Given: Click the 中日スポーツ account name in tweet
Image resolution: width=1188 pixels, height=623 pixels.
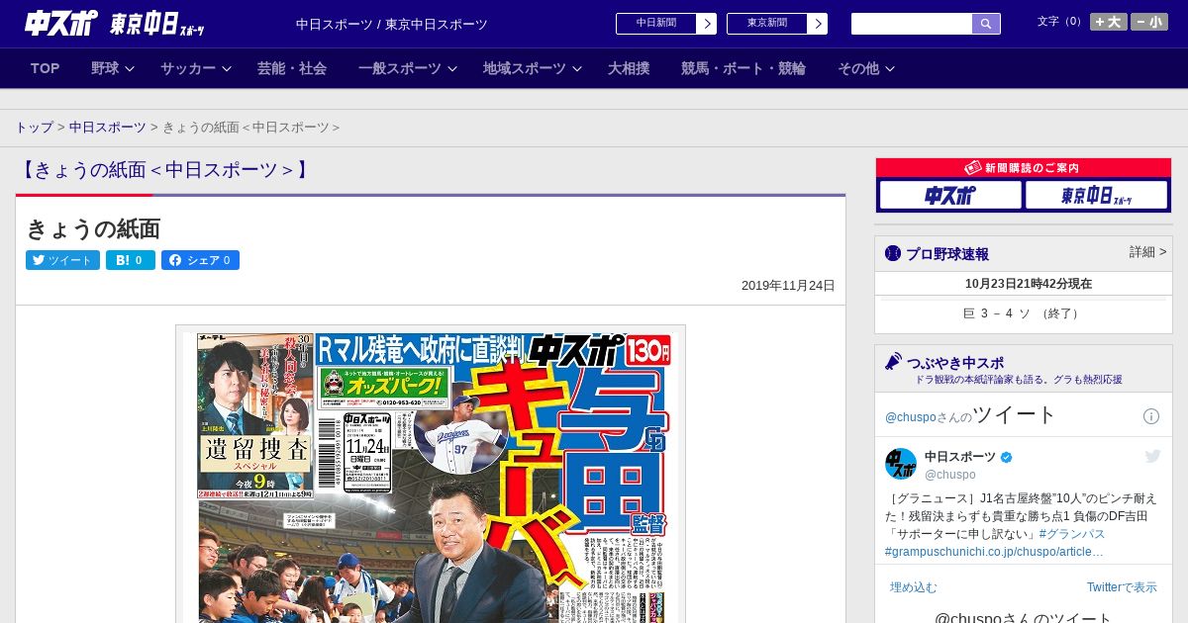Looking at the screenshot, I should (960, 456).
